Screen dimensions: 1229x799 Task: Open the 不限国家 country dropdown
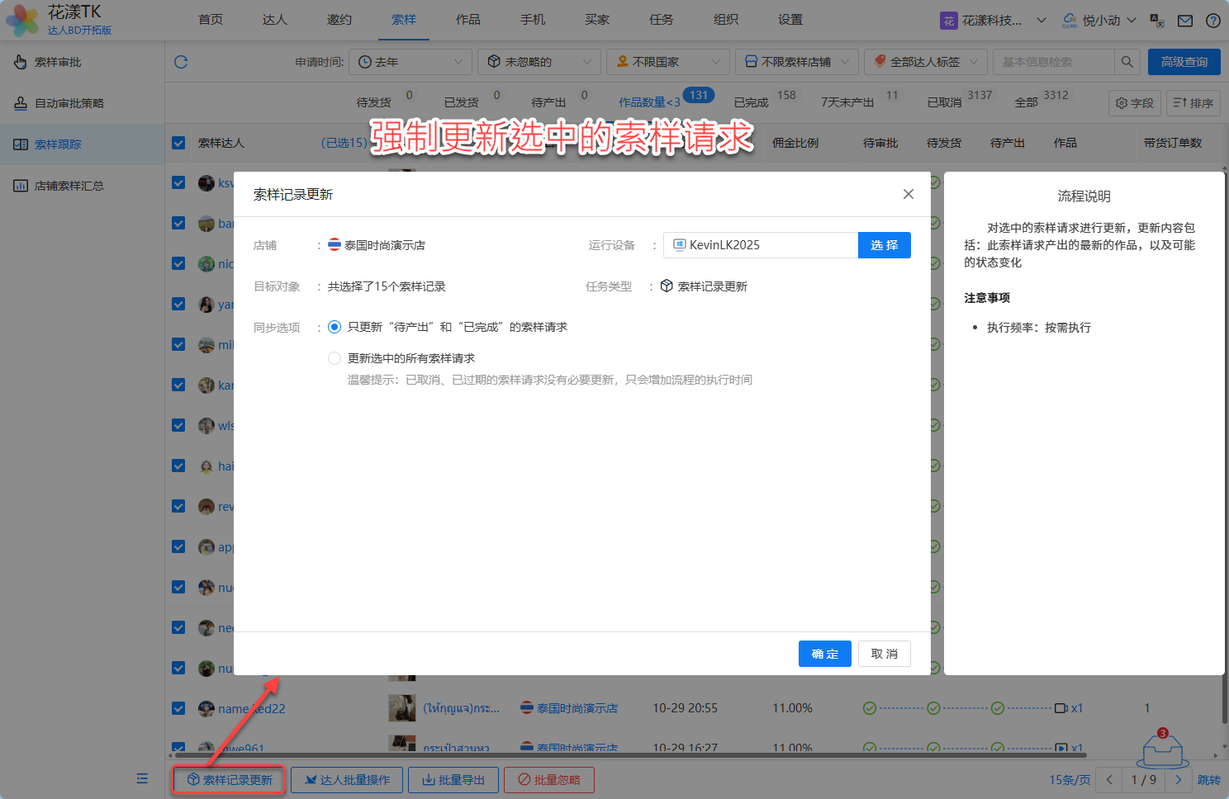[667, 62]
